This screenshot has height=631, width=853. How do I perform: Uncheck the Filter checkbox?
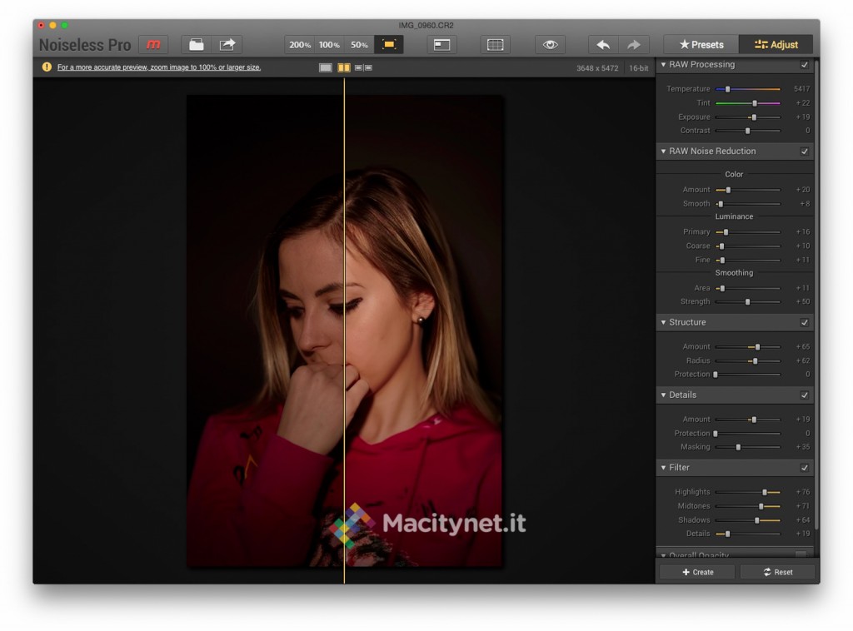(x=804, y=468)
